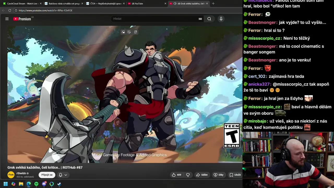
Task: Open Steam from the taskbar
Action: tap(59, 184)
